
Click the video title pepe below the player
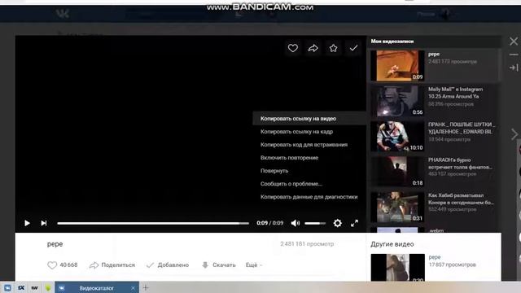[x=55, y=244]
